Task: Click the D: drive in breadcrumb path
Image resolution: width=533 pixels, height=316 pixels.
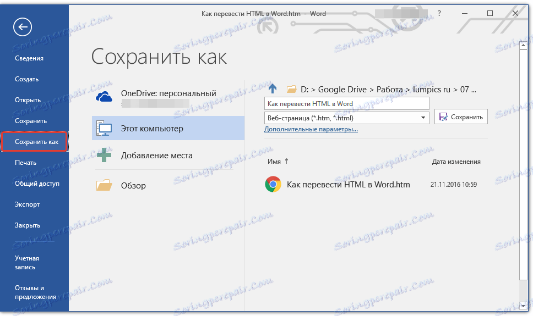Action: click(304, 89)
